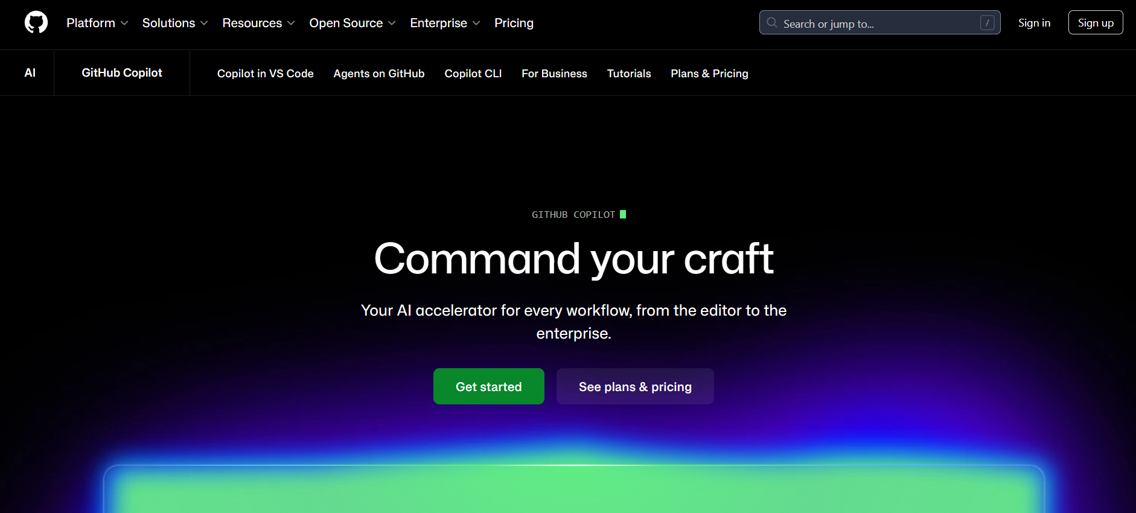Go to Copilot CLI page

click(x=473, y=74)
